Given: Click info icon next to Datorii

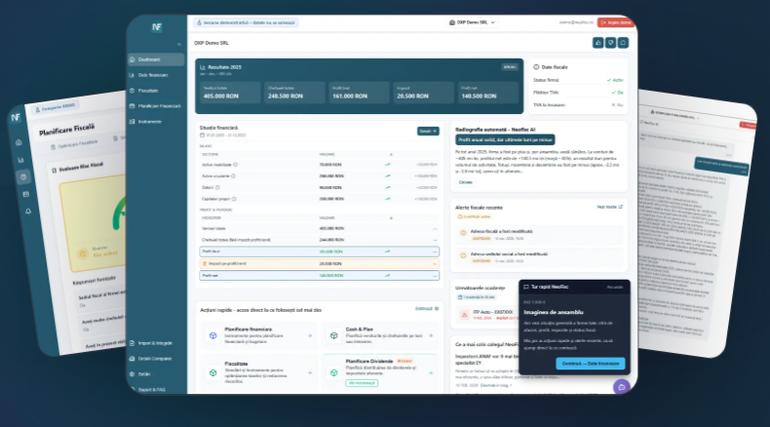Looking at the screenshot, I should pos(217,188).
